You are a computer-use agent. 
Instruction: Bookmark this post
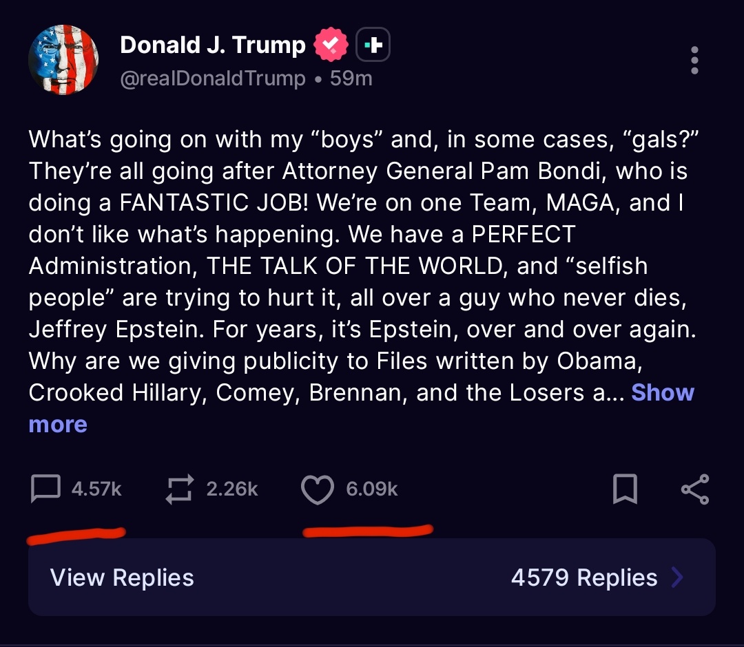625,488
